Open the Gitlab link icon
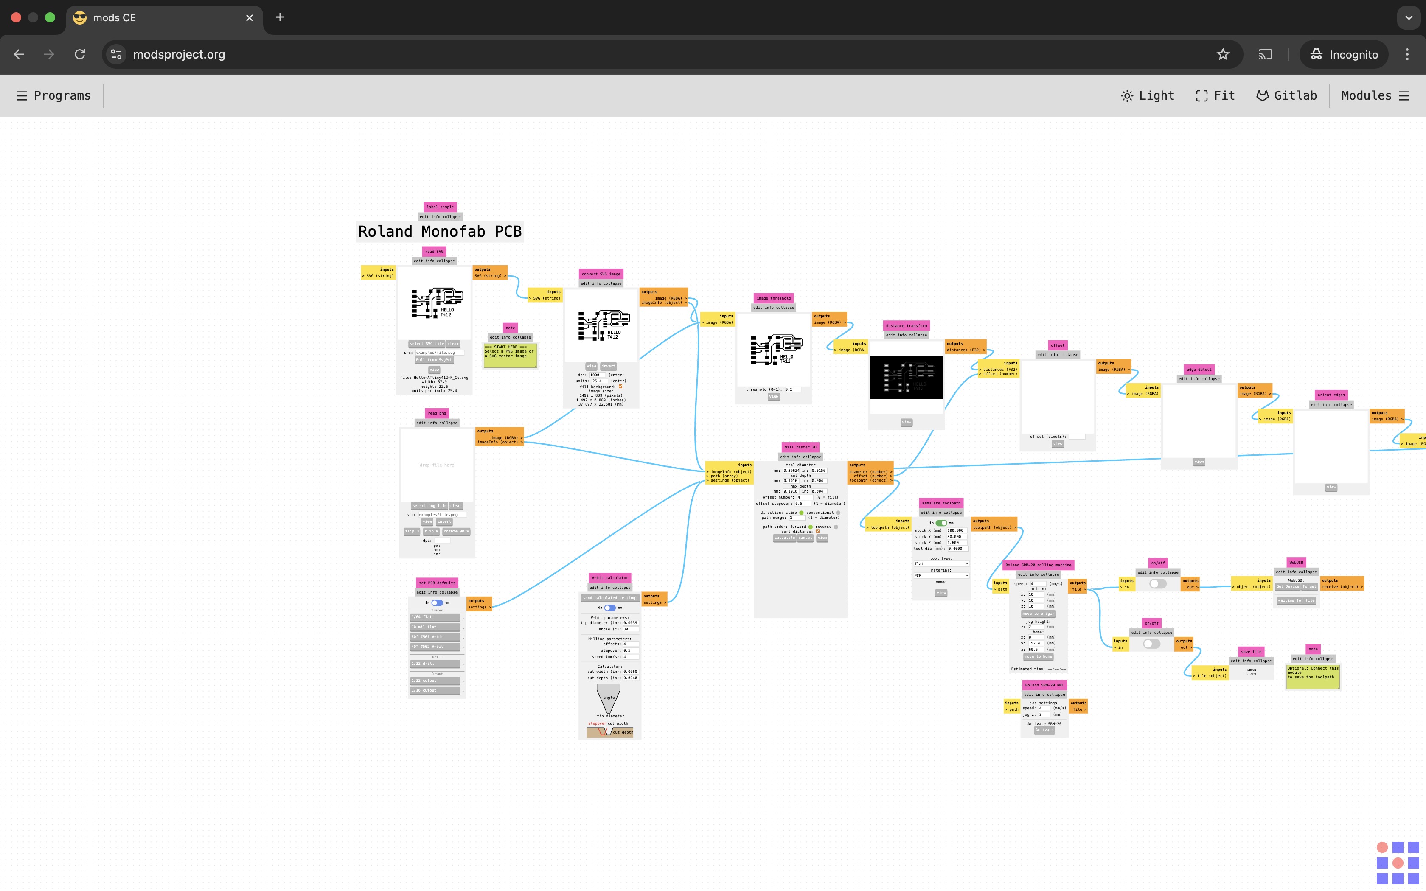Viewport: 1426px width, 891px height. click(x=1262, y=95)
